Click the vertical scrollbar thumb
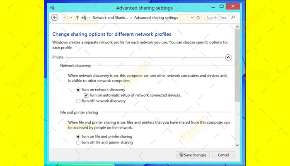Screen dimensions: 290x166 pyautogui.click(x=237, y=65)
